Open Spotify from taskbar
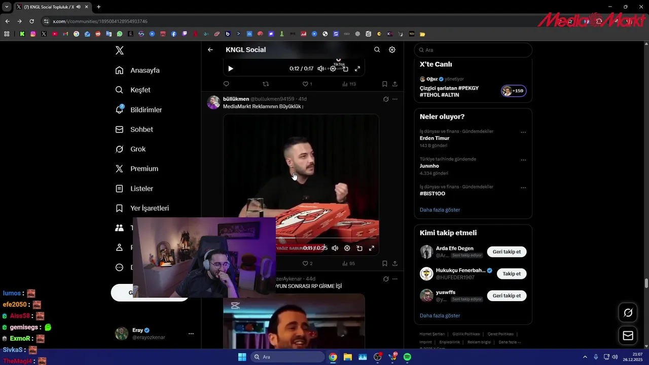This screenshot has height=365, width=649. point(407,357)
